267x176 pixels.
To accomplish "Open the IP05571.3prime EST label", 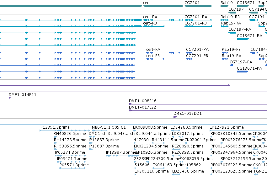I will (73, 165).
